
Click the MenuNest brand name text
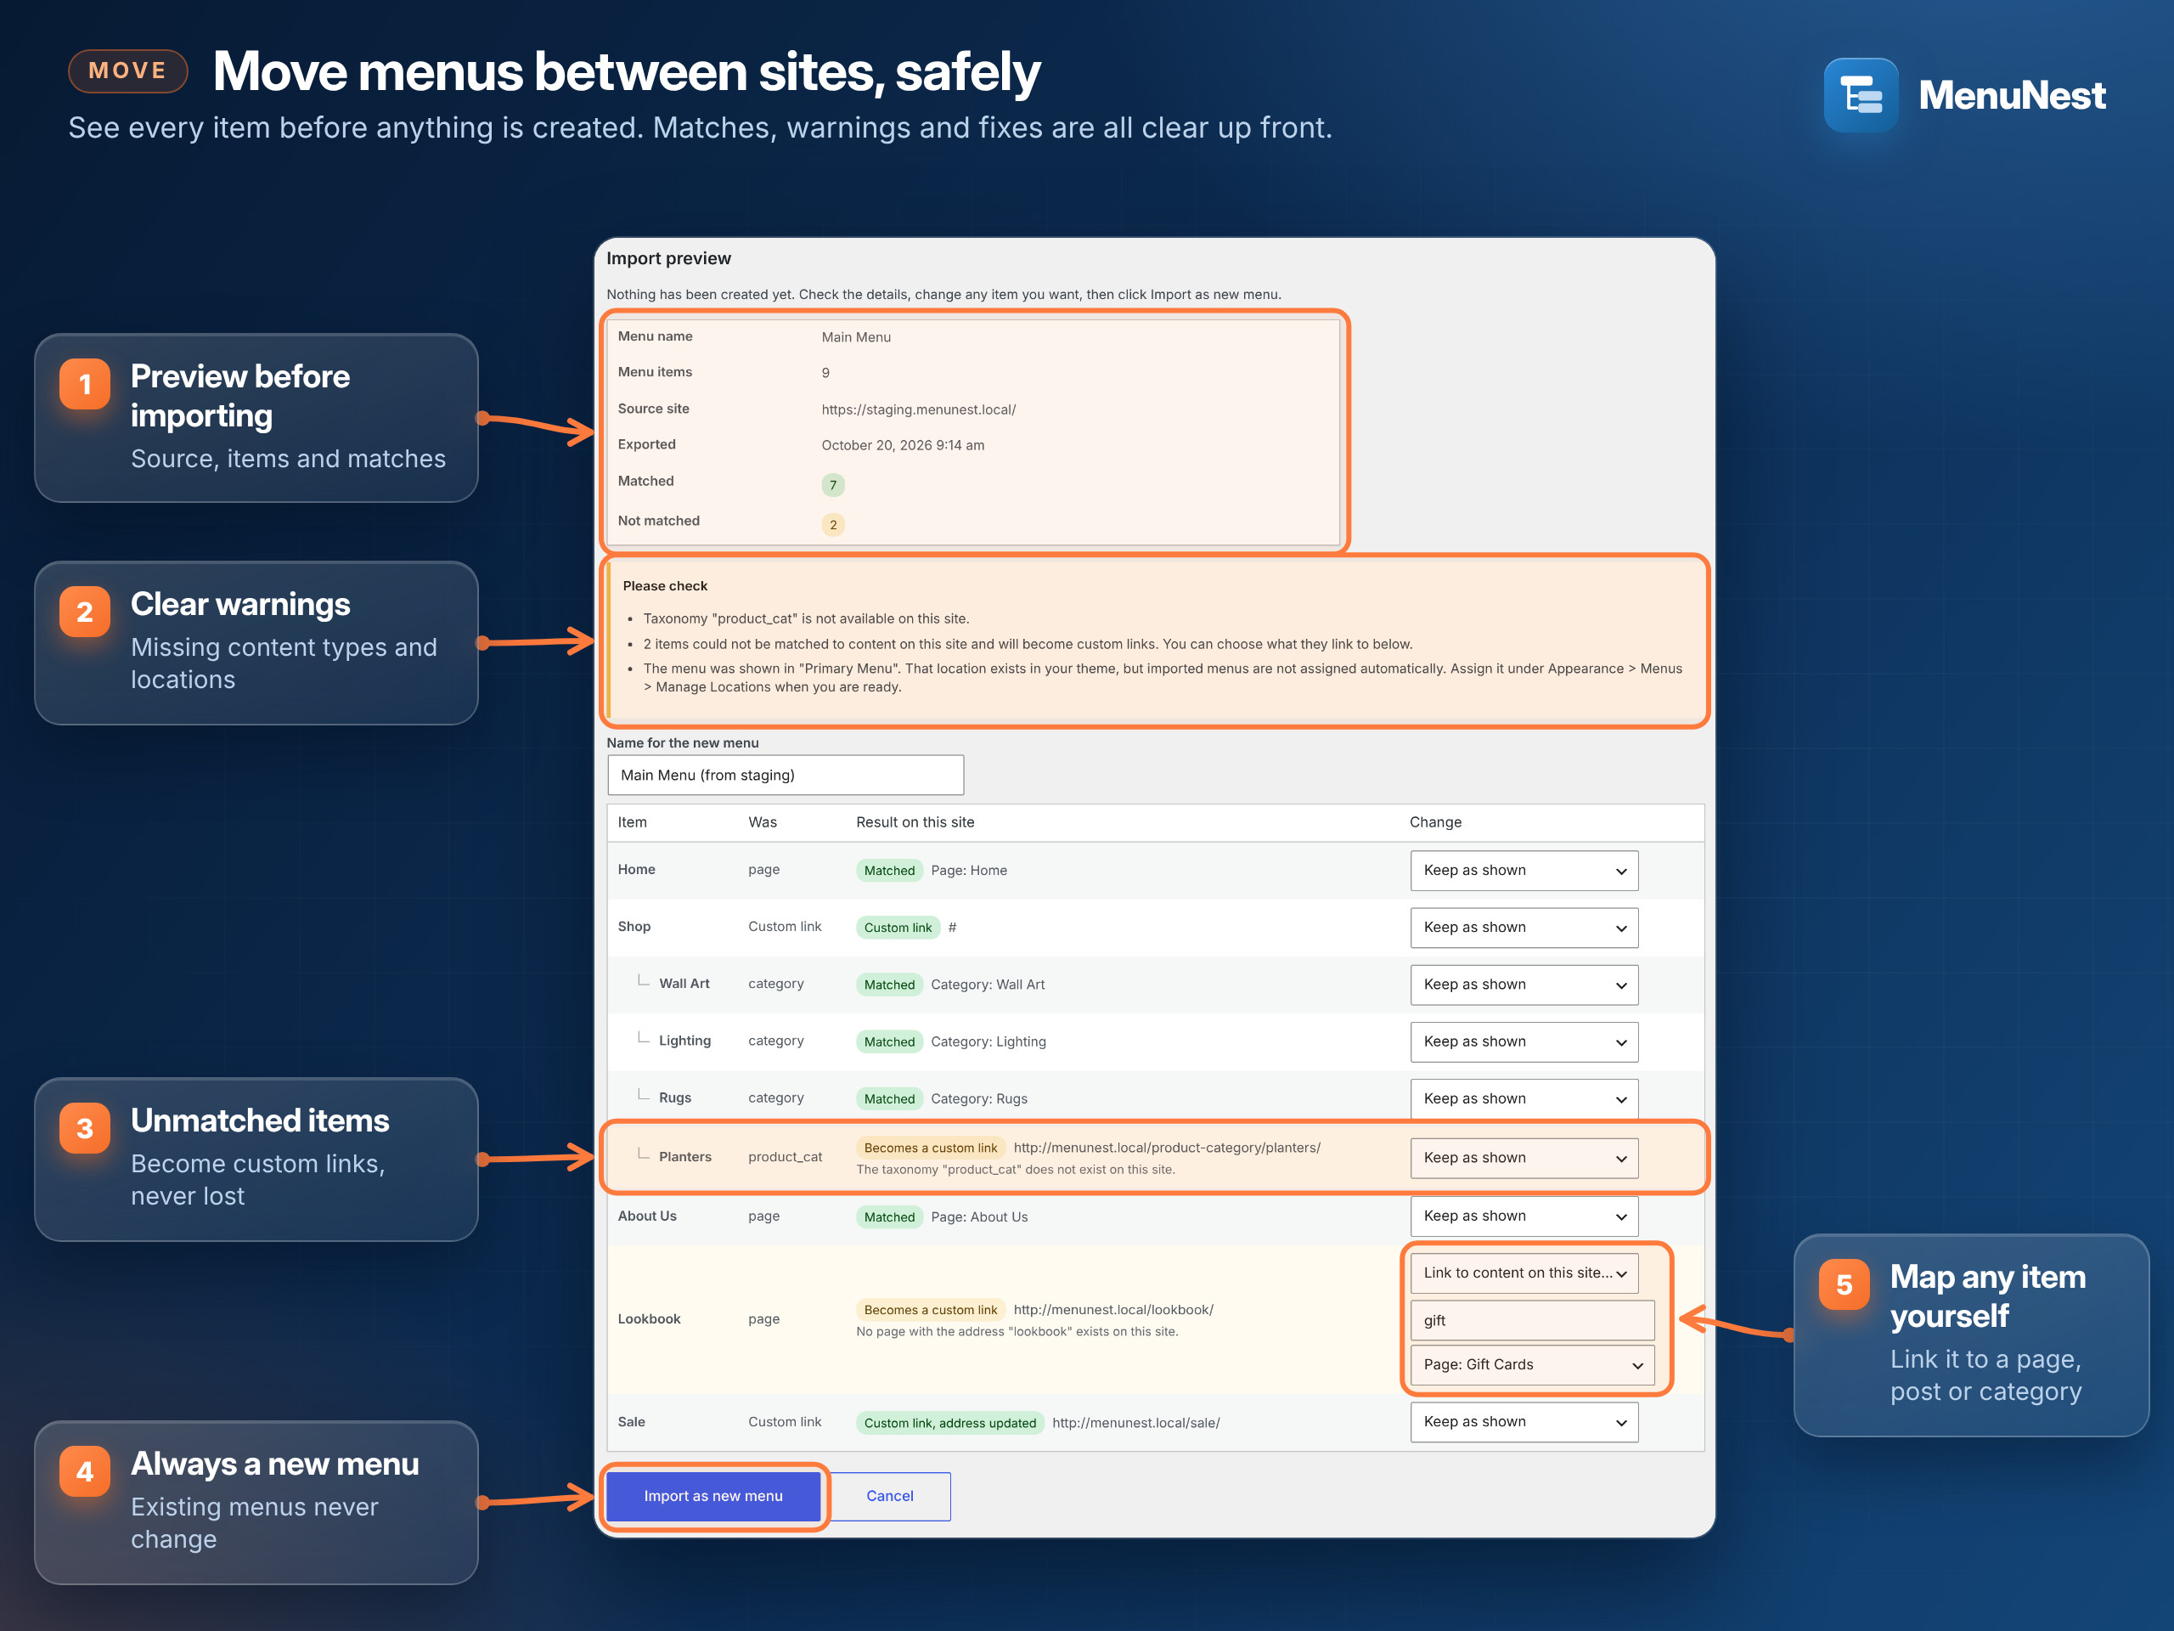2011,95
